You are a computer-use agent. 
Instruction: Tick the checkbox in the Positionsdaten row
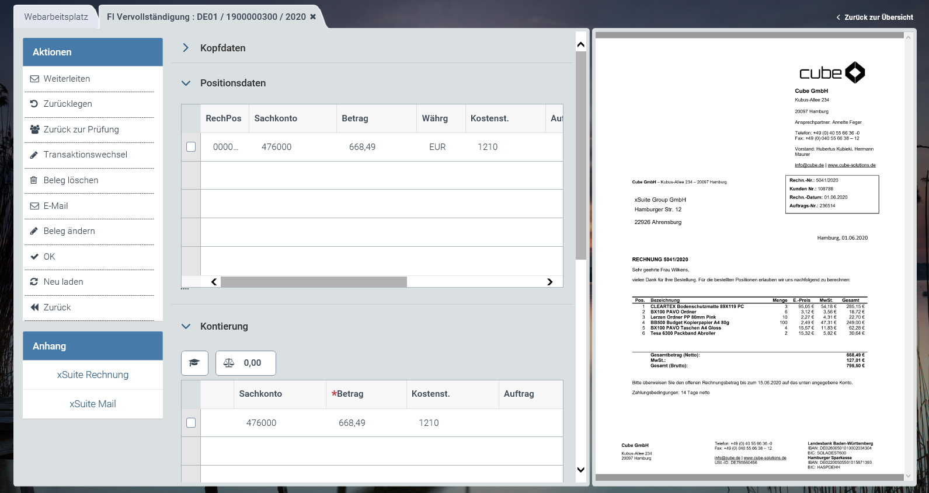tap(191, 147)
